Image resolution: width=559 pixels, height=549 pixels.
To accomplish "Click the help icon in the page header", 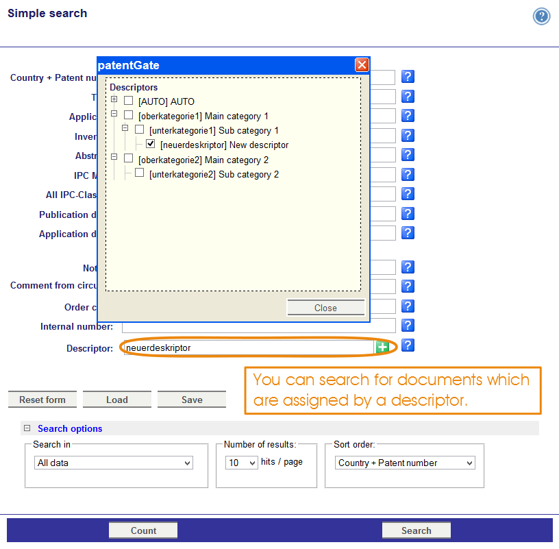I will [x=541, y=16].
